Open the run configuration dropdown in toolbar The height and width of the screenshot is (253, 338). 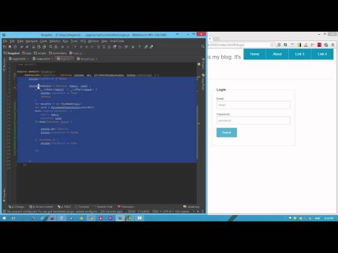click(75, 47)
